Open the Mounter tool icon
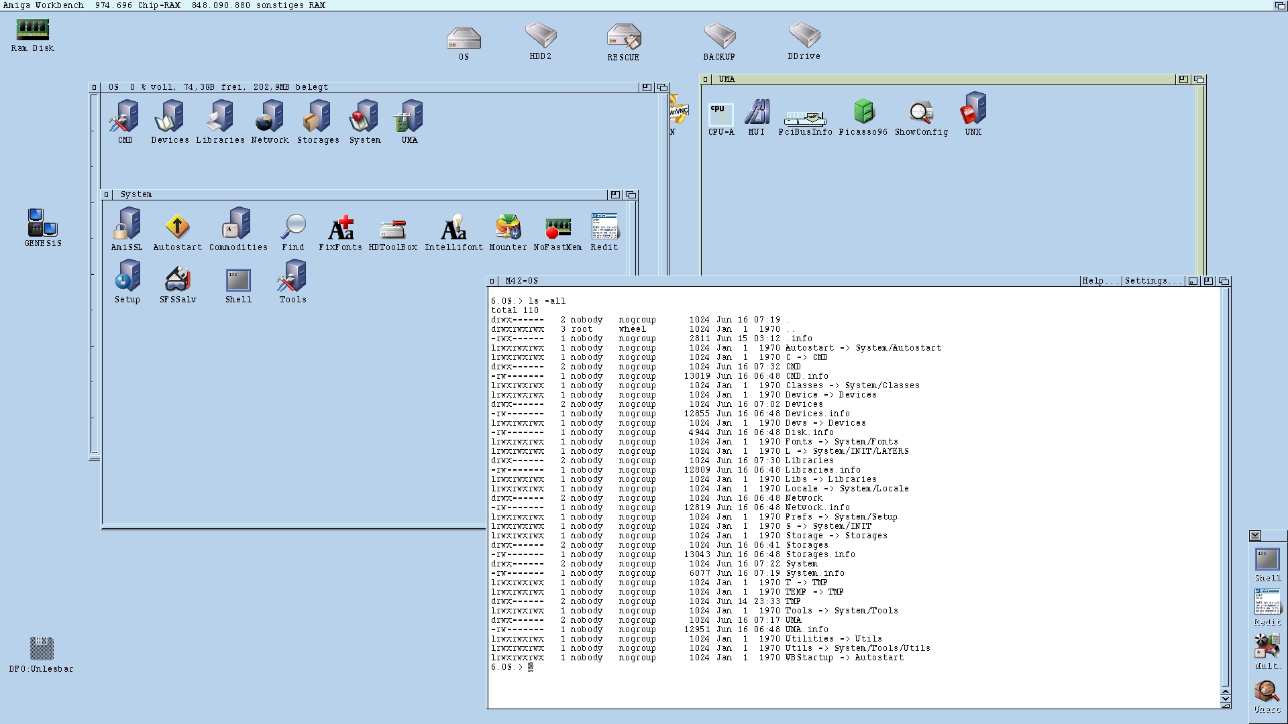Viewport: 1288px width, 724px height. click(508, 229)
